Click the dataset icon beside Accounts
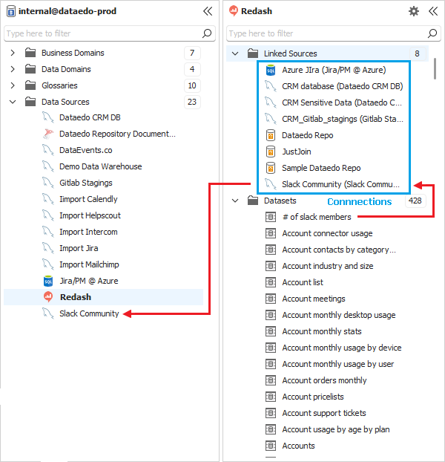This screenshot has width=445, height=462. (x=271, y=446)
